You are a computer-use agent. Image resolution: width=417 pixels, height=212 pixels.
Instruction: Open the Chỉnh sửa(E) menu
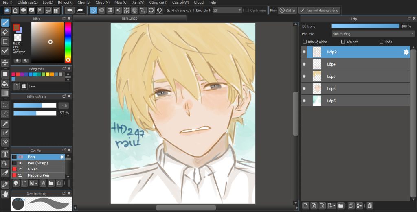[27, 2]
